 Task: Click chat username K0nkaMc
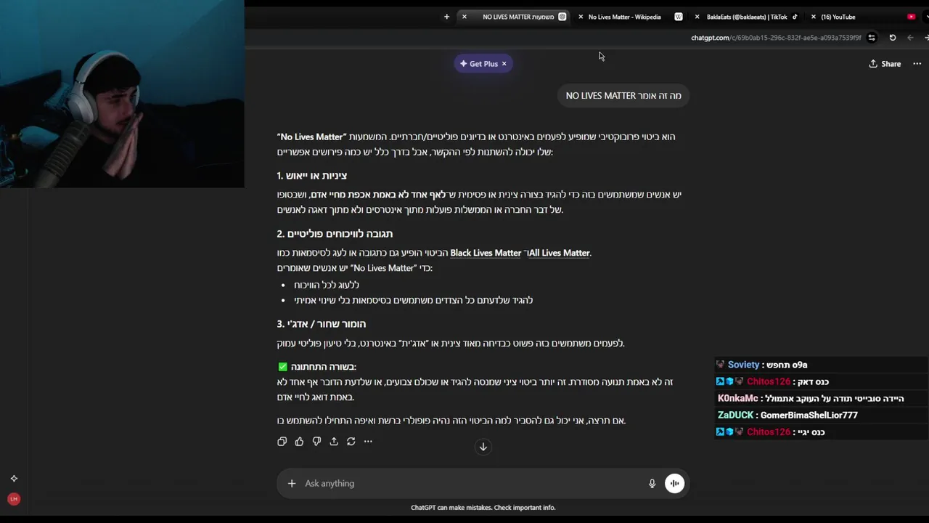tap(737, 398)
